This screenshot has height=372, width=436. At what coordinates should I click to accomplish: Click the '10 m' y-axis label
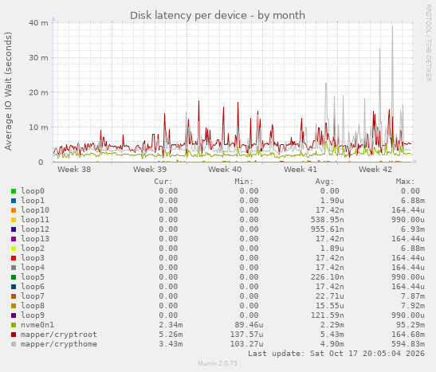click(x=38, y=127)
